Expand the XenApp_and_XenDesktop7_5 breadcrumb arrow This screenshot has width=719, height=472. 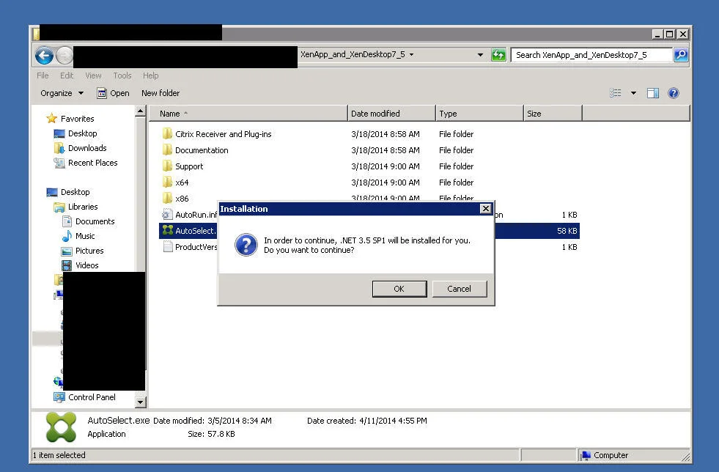pos(411,54)
